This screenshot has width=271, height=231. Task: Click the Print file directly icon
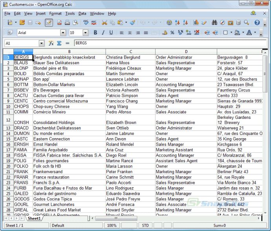point(67,22)
